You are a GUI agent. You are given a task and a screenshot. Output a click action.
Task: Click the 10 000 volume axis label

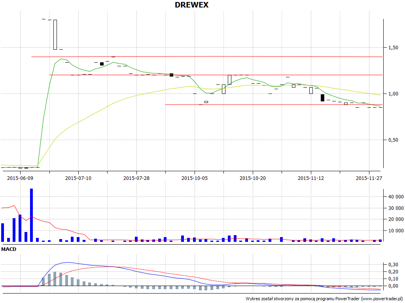[396, 230]
